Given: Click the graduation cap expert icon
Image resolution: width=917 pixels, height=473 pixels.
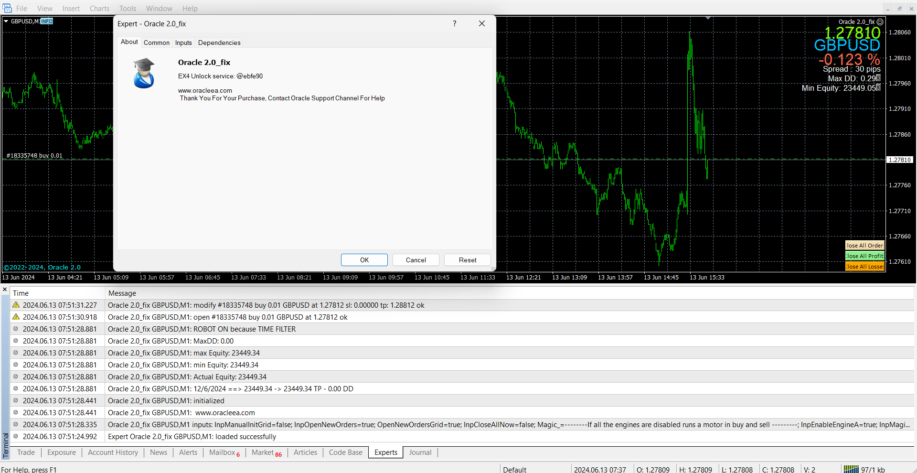Looking at the screenshot, I should pyautogui.click(x=144, y=73).
